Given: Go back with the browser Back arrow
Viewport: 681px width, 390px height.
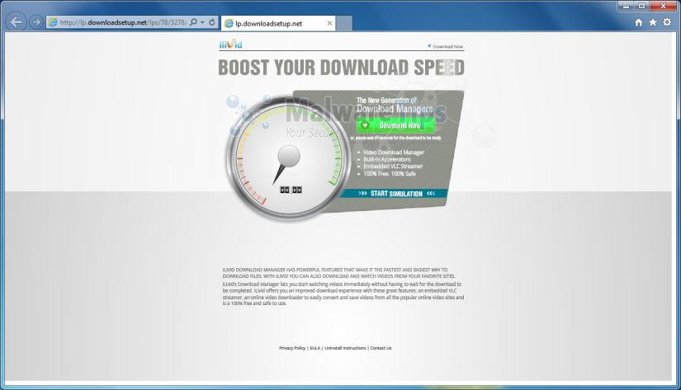Looking at the screenshot, I should click(16, 21).
